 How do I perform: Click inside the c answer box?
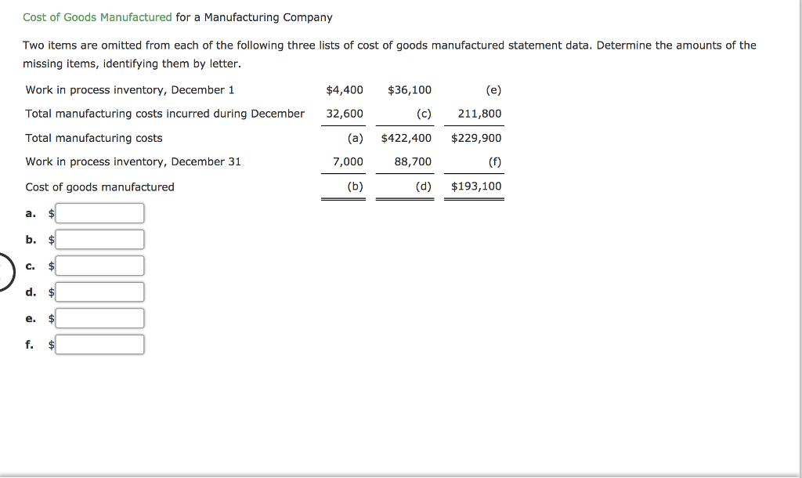99,266
